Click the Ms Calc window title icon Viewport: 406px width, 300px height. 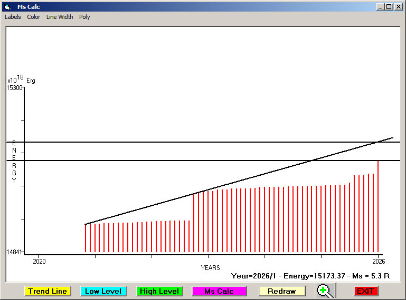[x=7, y=7]
